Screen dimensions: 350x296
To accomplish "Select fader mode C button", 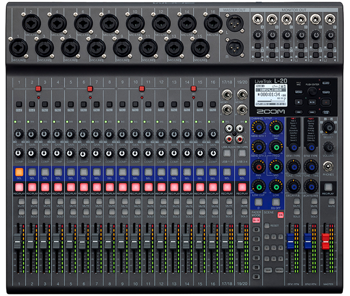I will tap(256, 249).
